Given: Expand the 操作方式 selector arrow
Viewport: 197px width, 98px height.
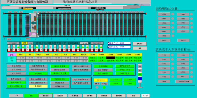Looking at the screenshot, I should (x=108, y=43).
